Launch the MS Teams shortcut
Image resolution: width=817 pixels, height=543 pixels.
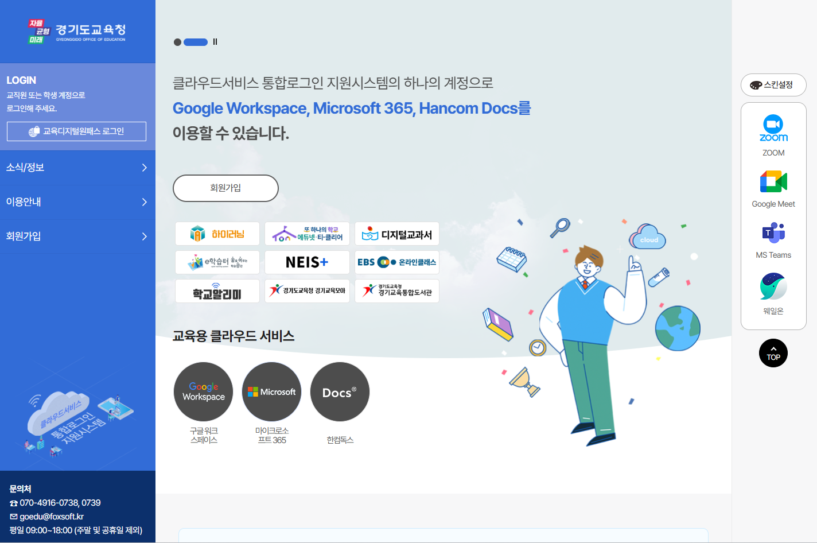pos(773,241)
